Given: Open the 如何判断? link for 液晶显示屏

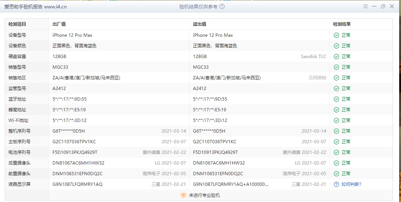Looking at the screenshot, I should coord(351,184).
